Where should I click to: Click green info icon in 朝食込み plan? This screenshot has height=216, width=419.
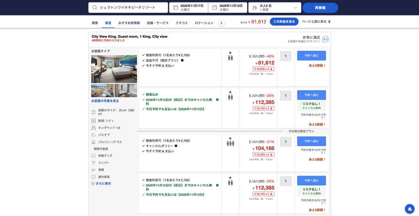[217, 100]
